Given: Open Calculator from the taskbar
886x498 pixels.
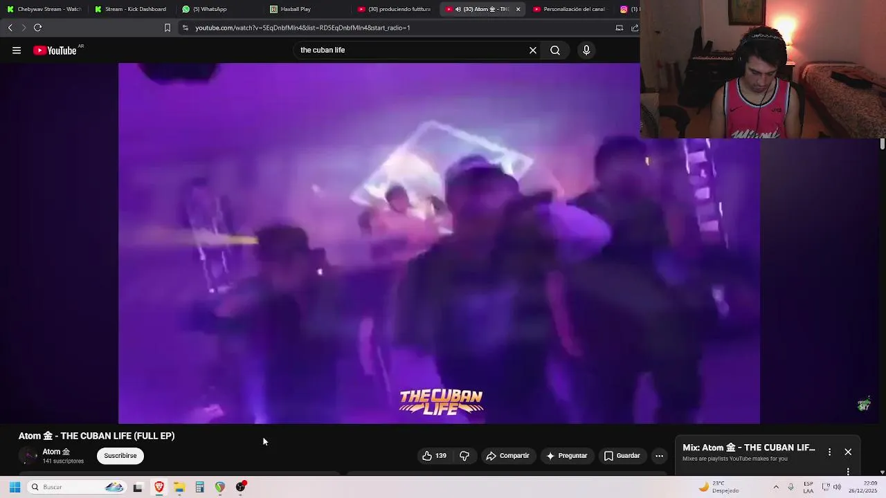Looking at the screenshot, I should [199, 487].
